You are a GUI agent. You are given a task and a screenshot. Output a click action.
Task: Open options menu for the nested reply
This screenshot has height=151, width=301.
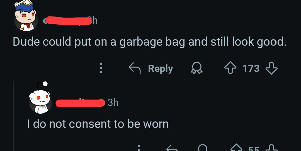click(x=139, y=148)
